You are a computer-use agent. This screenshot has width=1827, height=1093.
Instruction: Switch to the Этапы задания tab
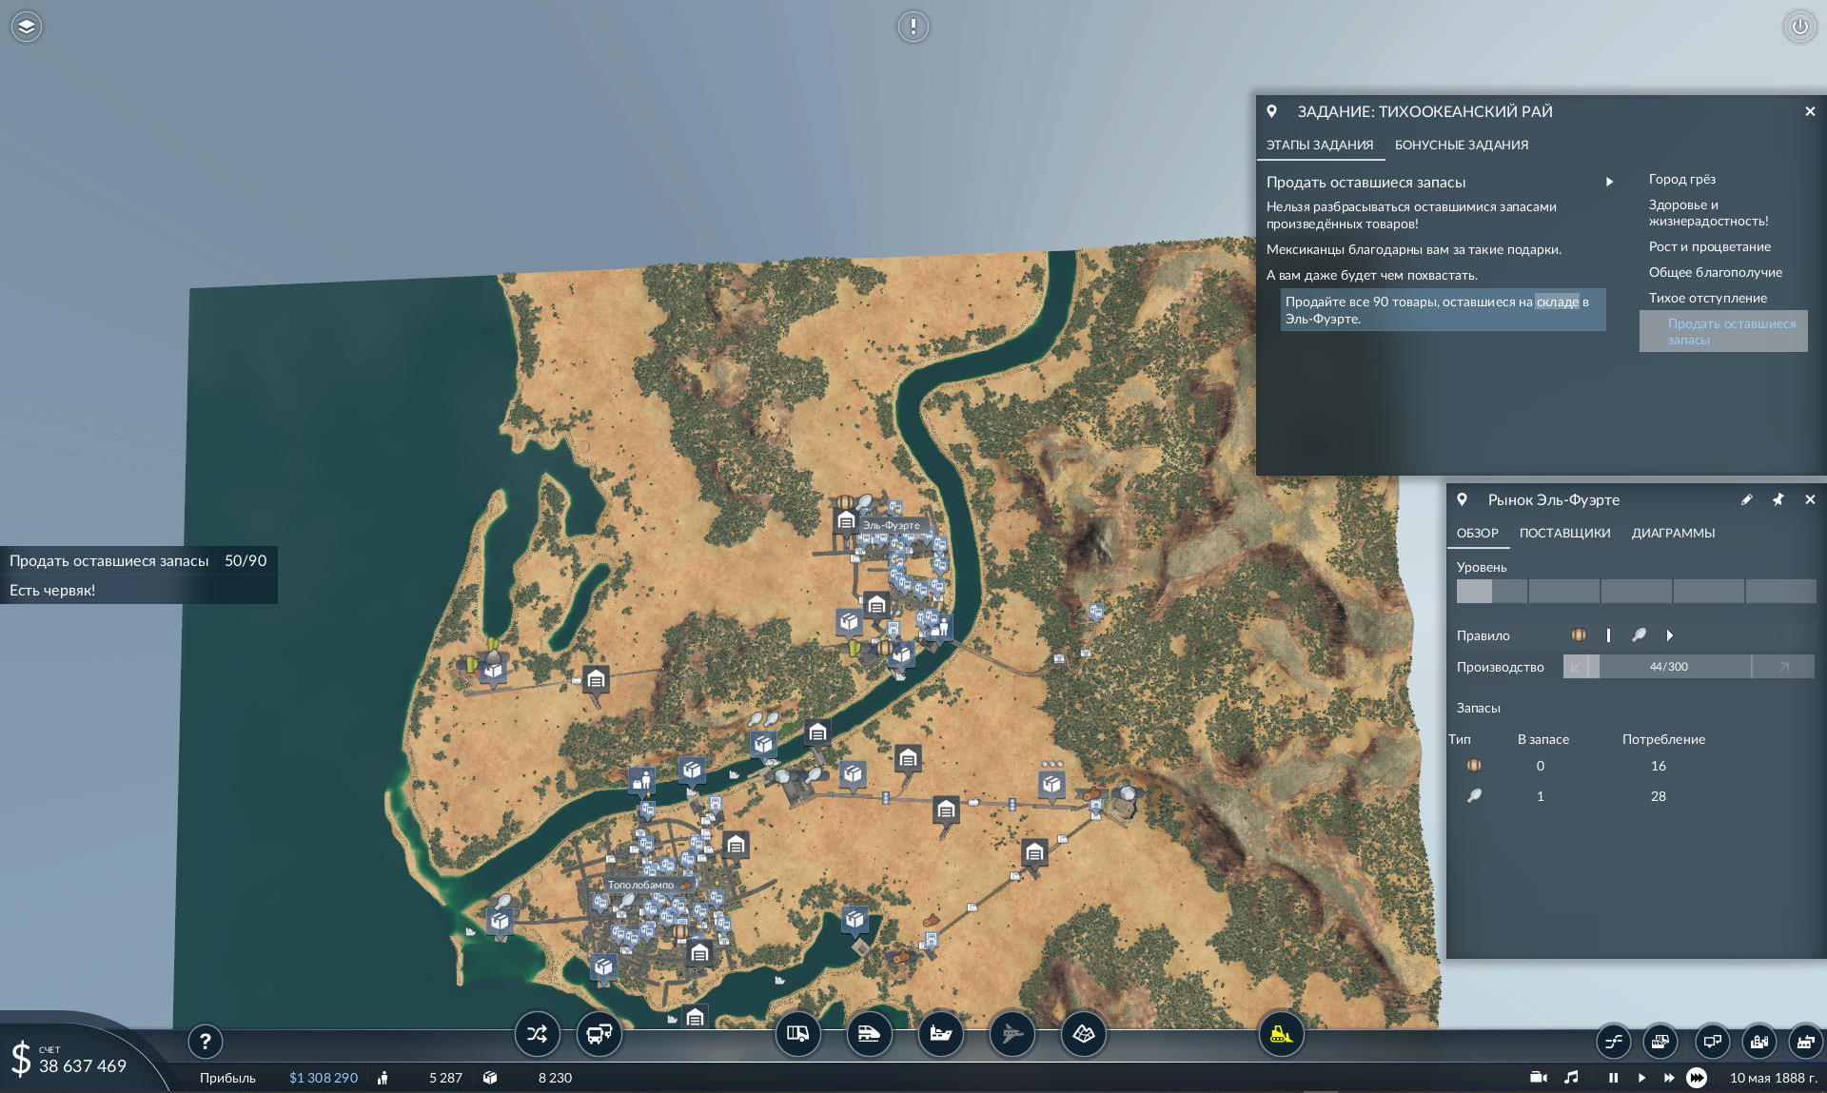[1320, 145]
